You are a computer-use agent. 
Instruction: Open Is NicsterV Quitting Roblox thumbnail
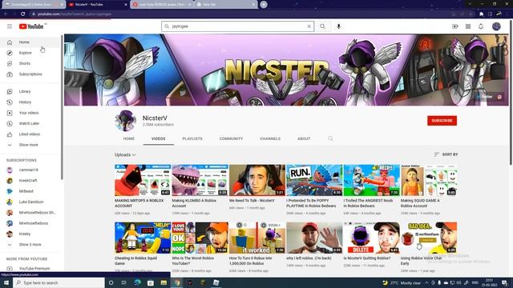372,238
